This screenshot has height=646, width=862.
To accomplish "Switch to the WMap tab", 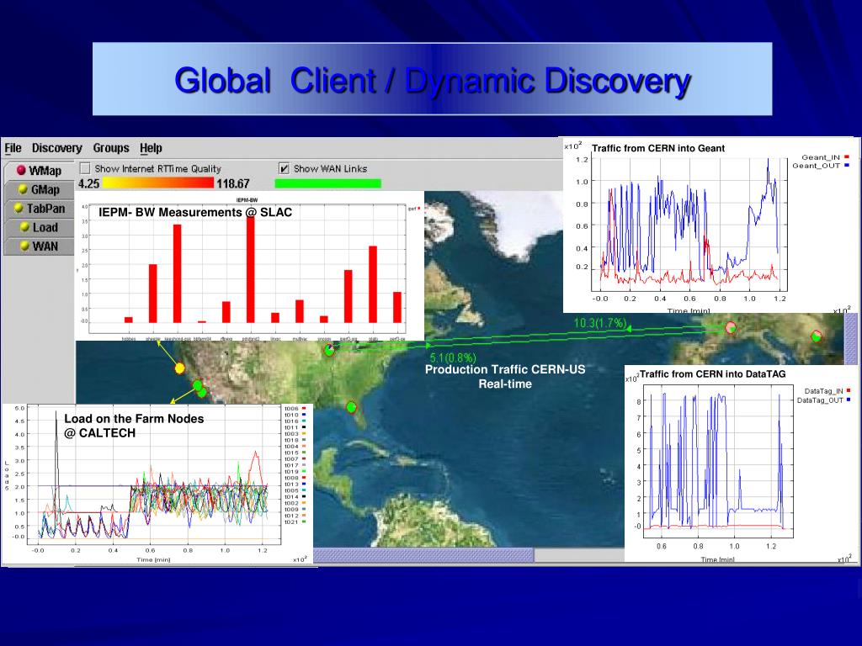I will [x=39, y=171].
